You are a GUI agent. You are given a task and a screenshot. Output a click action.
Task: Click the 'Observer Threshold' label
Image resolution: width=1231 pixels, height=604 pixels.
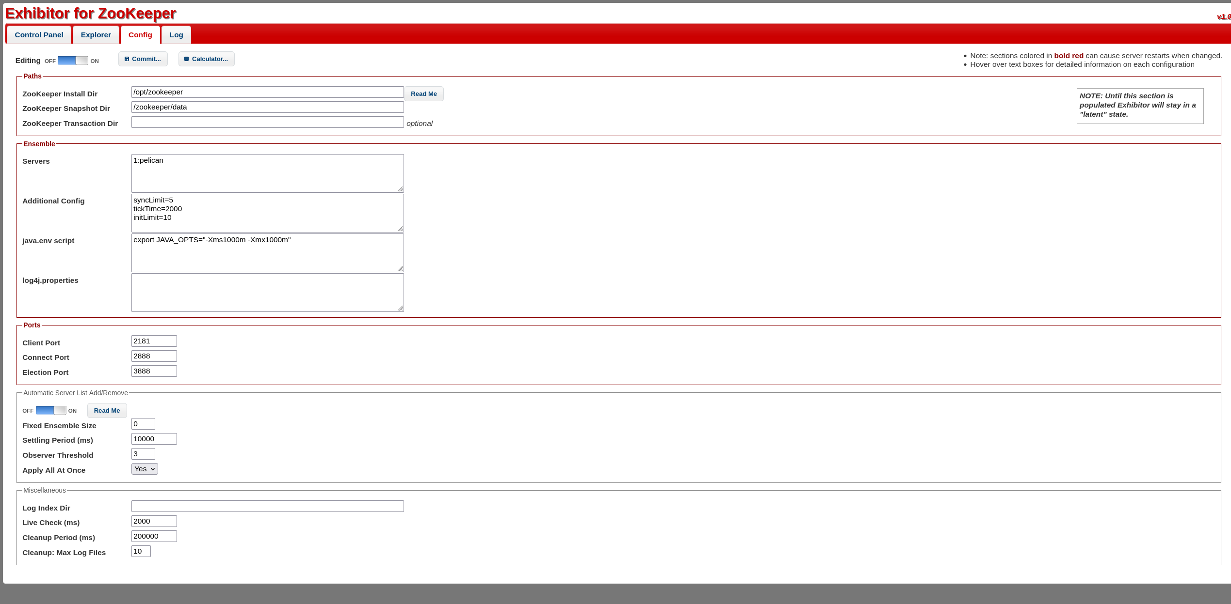coord(58,455)
